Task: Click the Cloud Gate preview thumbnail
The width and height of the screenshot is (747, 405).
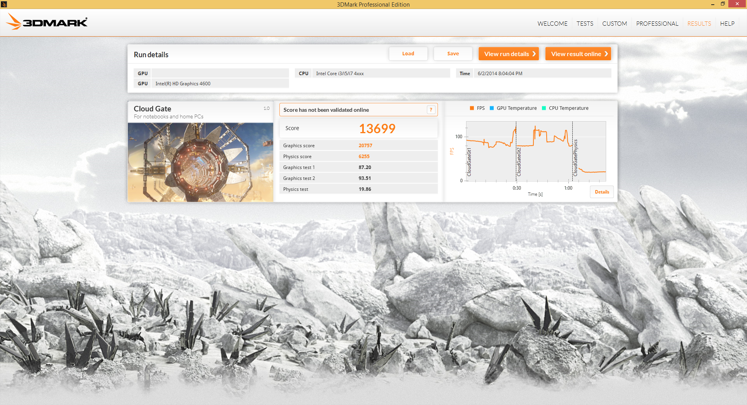Action: click(x=200, y=162)
